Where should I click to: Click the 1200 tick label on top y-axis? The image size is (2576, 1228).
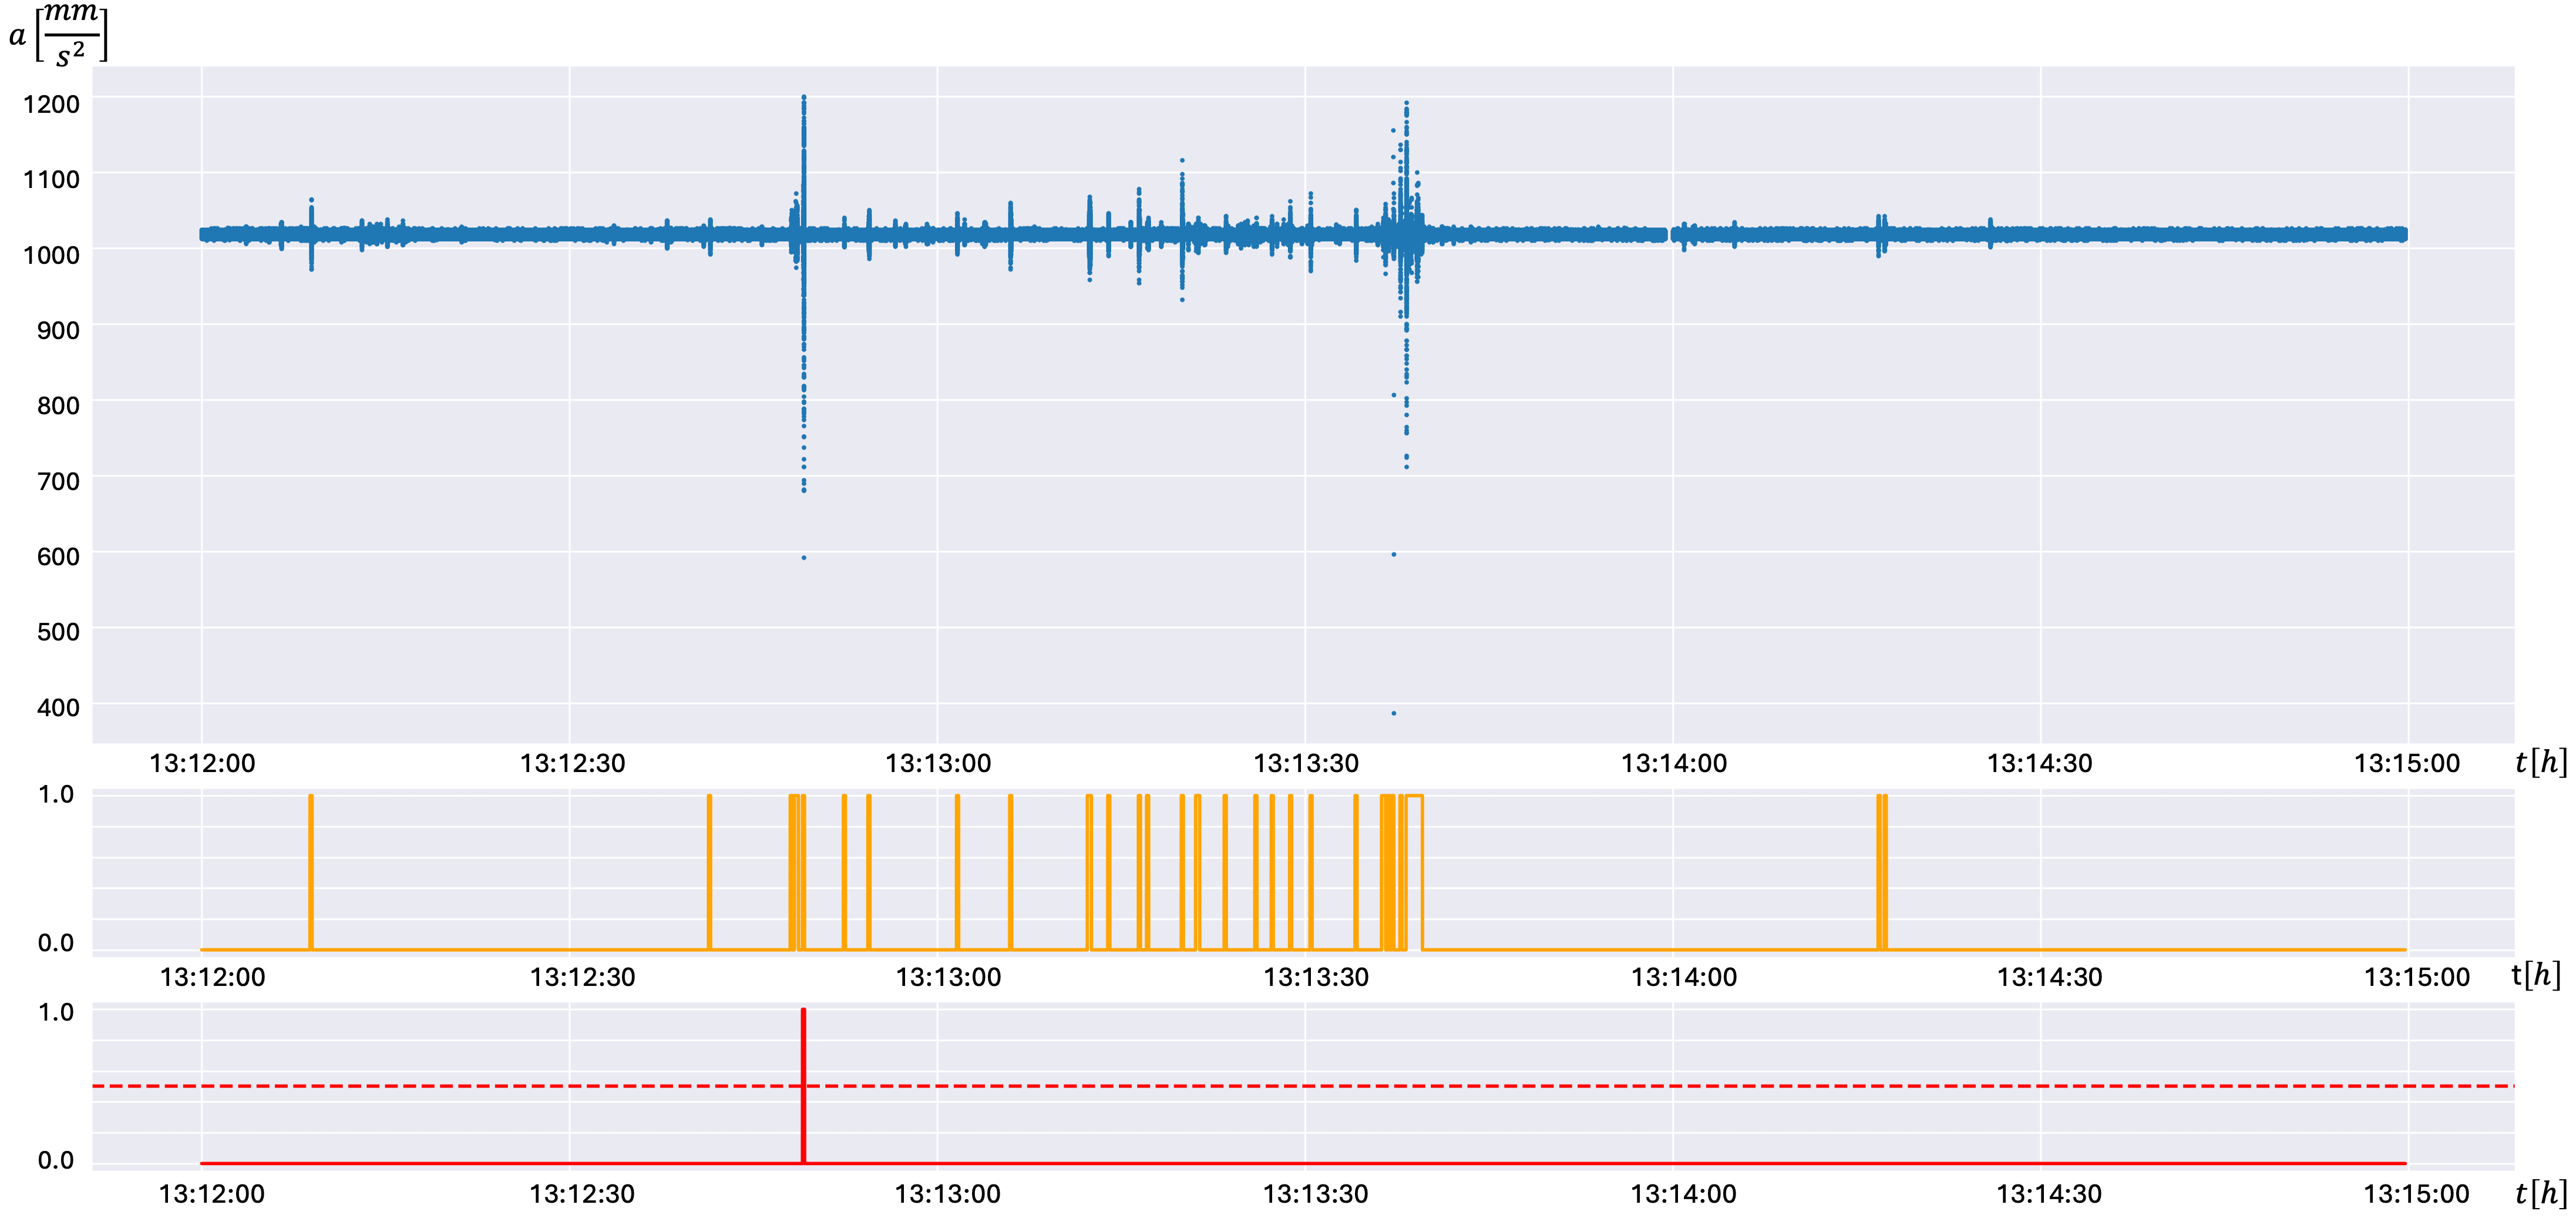pos(51,104)
